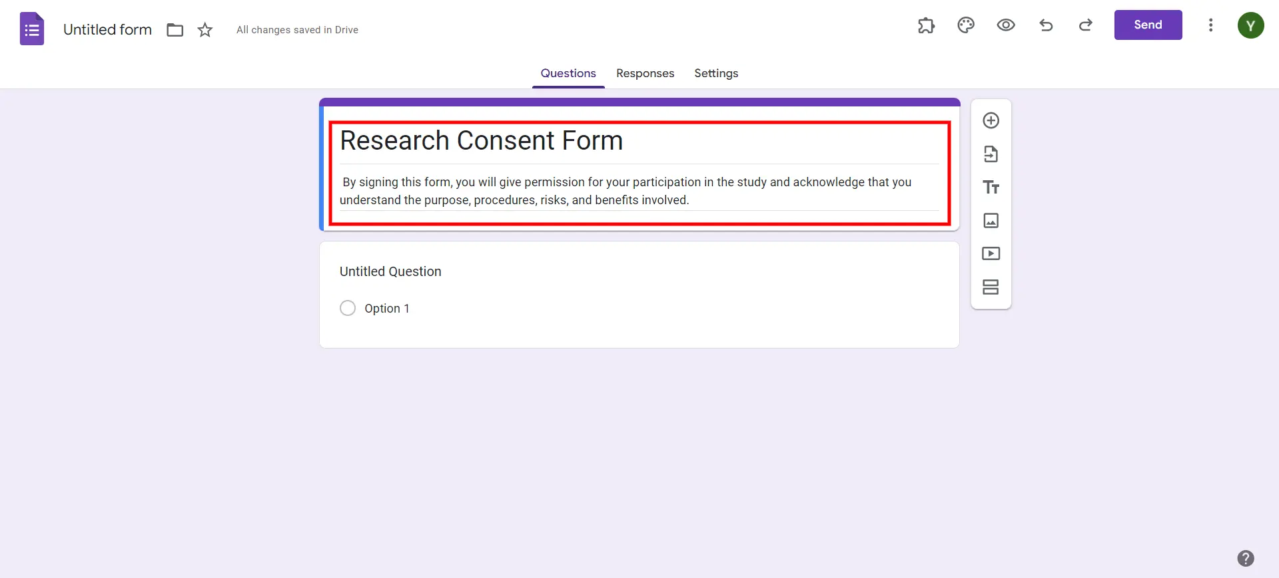Star this form as favorite
This screenshot has width=1279, height=578.
205,30
